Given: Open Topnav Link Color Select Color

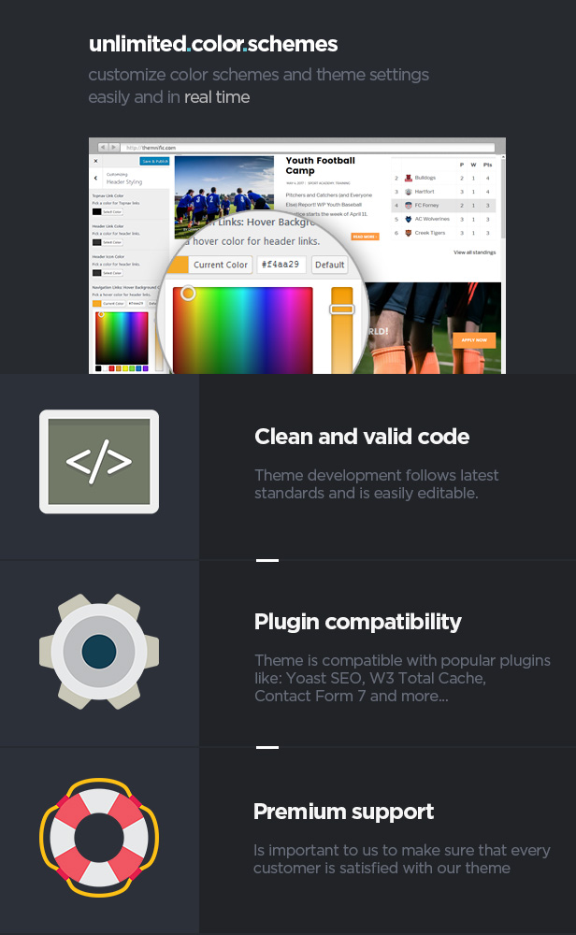Looking at the screenshot, I should (112, 211).
